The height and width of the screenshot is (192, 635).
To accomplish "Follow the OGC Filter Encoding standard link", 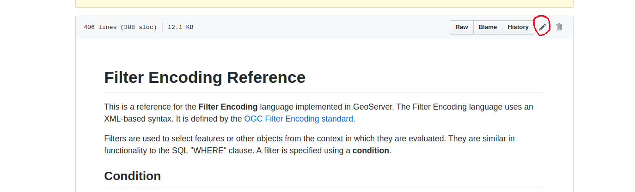I will pos(299,119).
